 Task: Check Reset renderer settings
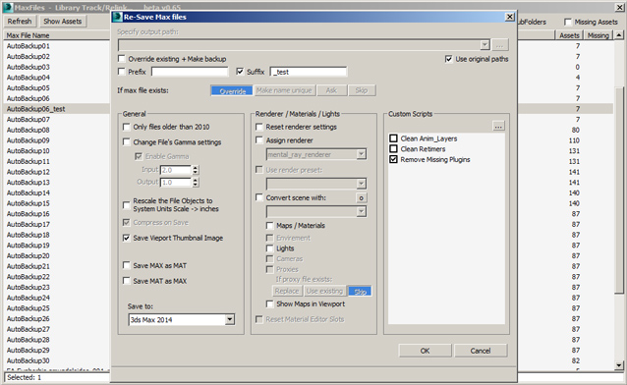[259, 127]
